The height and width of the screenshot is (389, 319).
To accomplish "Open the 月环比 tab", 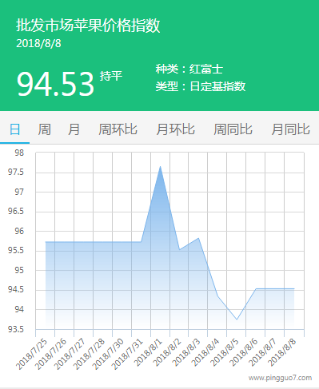I will 175,129.
